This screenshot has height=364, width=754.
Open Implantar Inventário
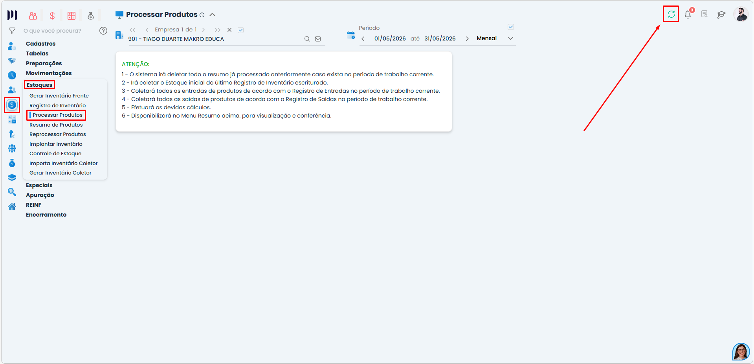[56, 144]
